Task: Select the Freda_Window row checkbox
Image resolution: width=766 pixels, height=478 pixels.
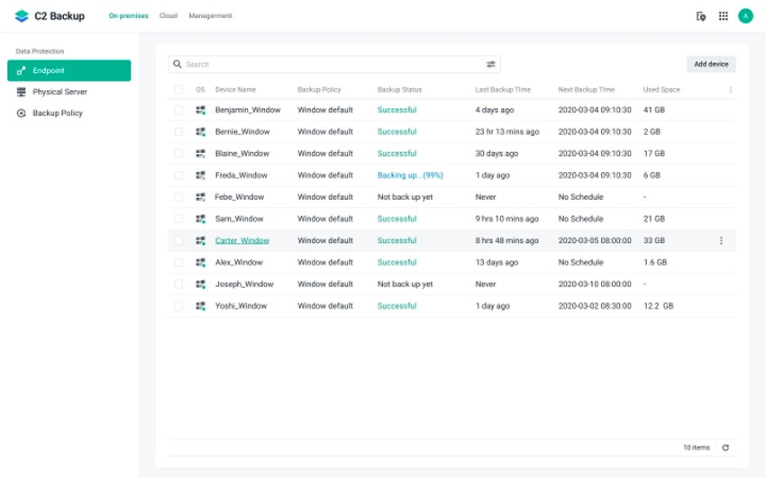Action: click(178, 176)
